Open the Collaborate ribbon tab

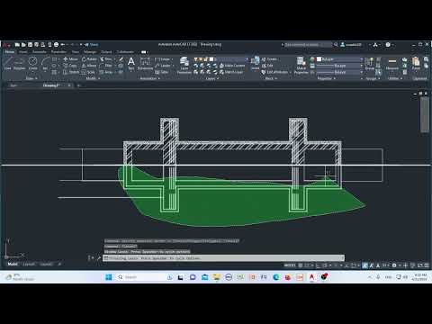tap(125, 52)
